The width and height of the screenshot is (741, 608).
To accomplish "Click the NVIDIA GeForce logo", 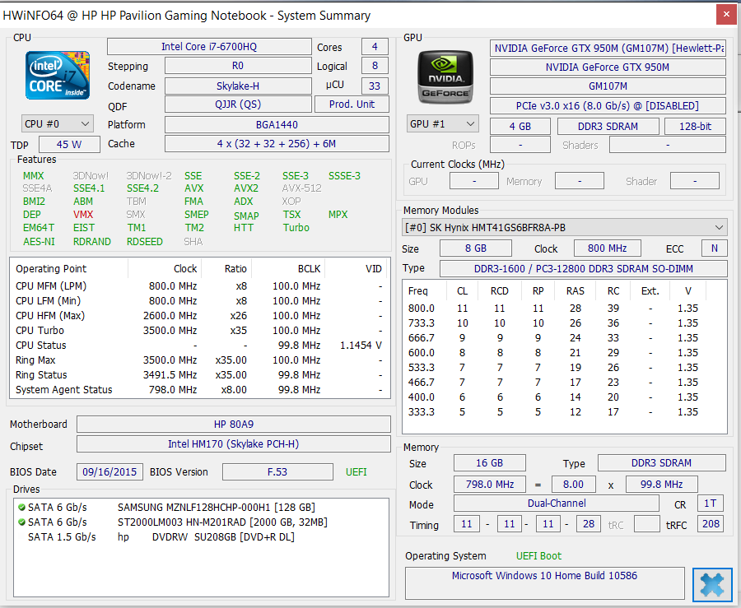I will [445, 77].
